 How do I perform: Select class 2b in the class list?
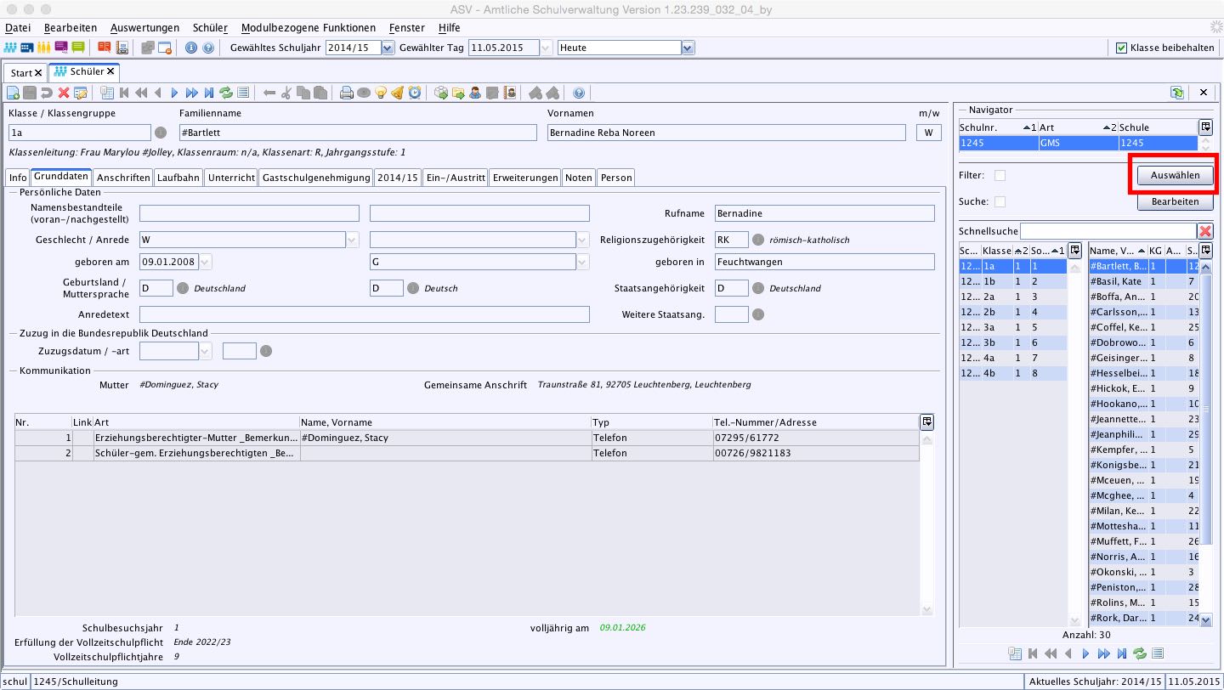point(1012,312)
